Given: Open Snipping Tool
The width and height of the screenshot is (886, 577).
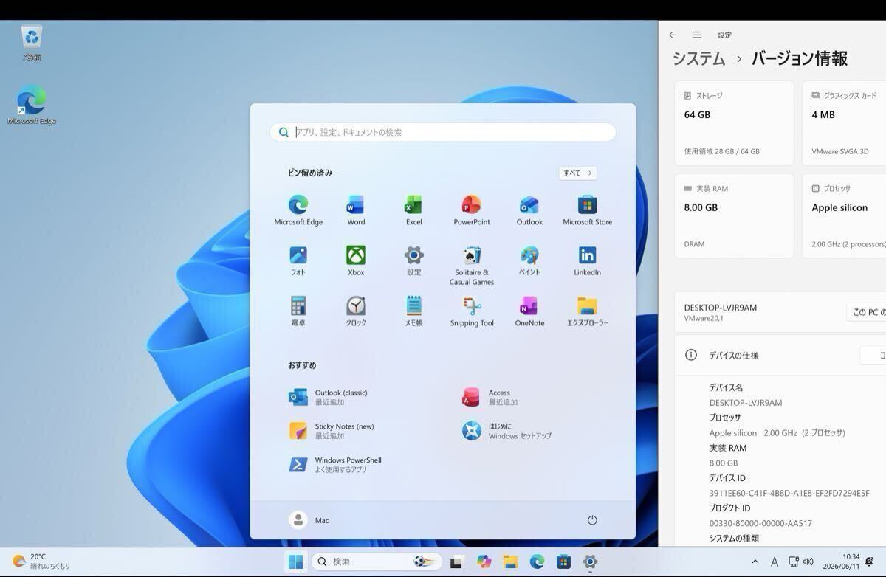Looking at the screenshot, I should pyautogui.click(x=472, y=311).
